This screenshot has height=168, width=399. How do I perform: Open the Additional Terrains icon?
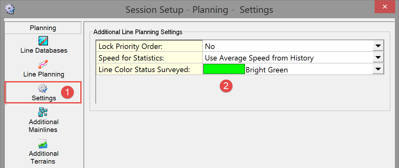click(x=43, y=144)
